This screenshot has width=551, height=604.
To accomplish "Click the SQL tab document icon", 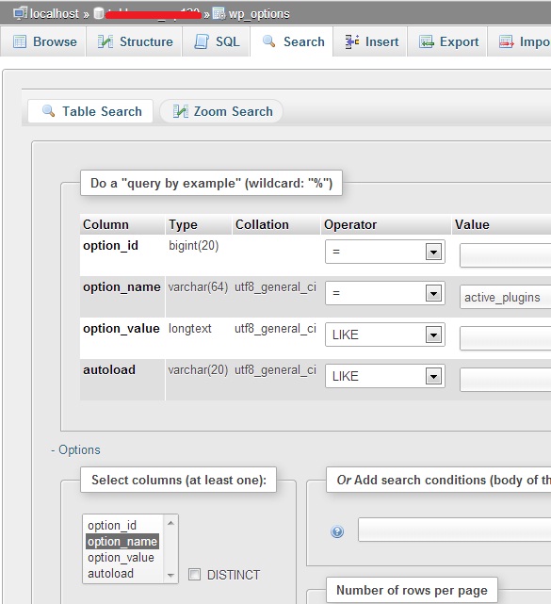I will [x=202, y=41].
